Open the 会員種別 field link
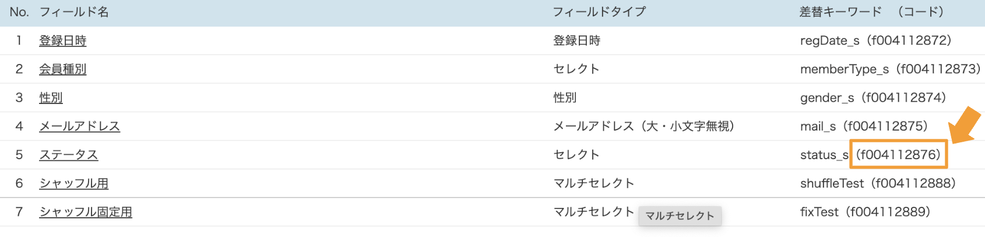Viewport: 985px width, 237px height. pos(62,69)
